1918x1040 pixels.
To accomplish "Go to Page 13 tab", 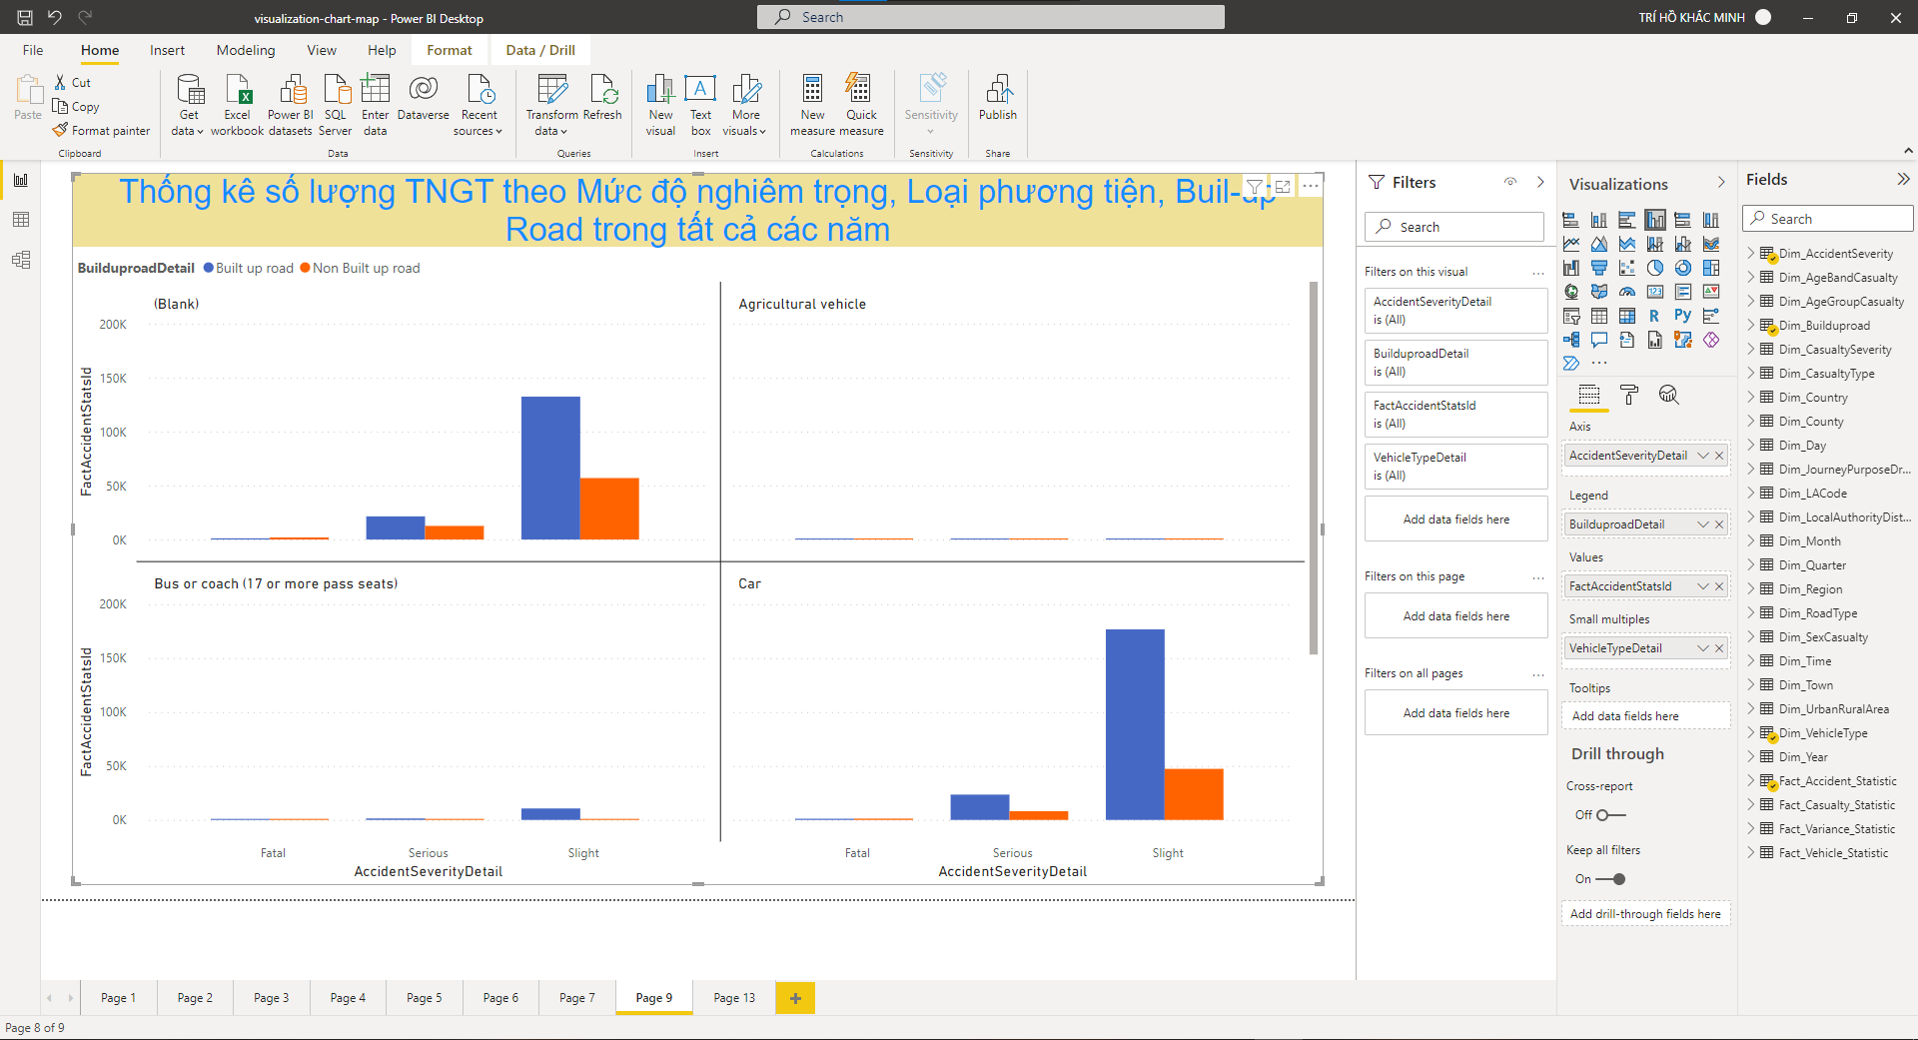I will [x=734, y=998].
